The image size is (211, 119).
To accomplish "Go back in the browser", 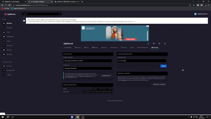I will 2,5.
